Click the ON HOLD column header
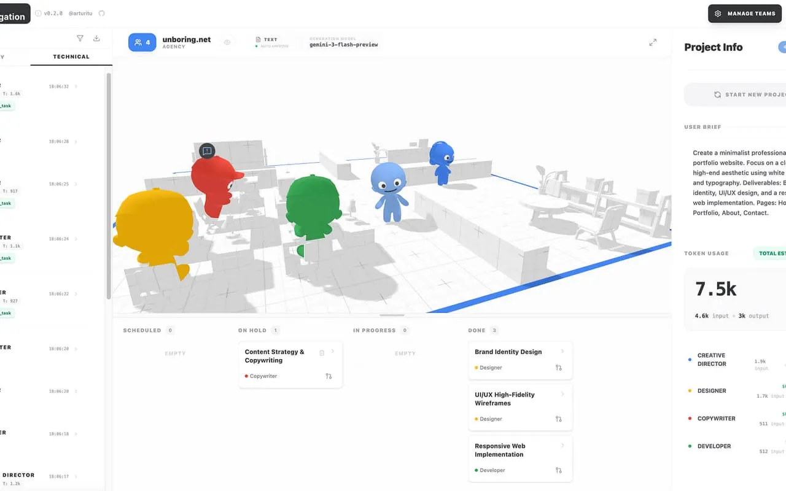 [x=252, y=330]
